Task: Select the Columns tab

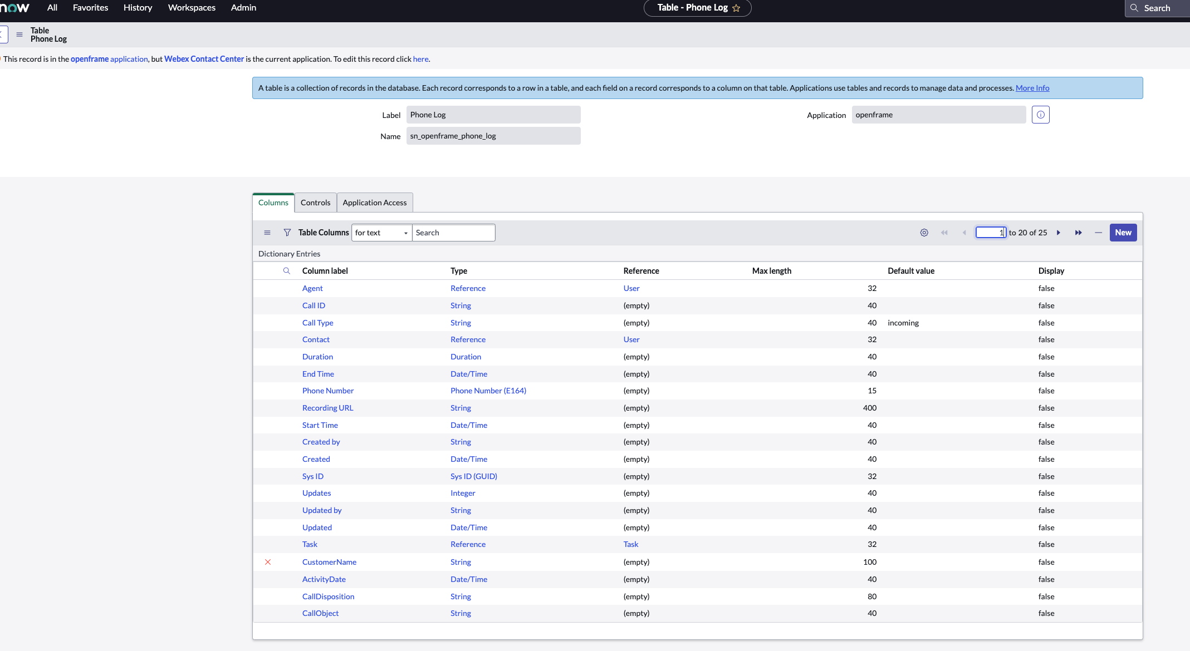Action: 273,203
